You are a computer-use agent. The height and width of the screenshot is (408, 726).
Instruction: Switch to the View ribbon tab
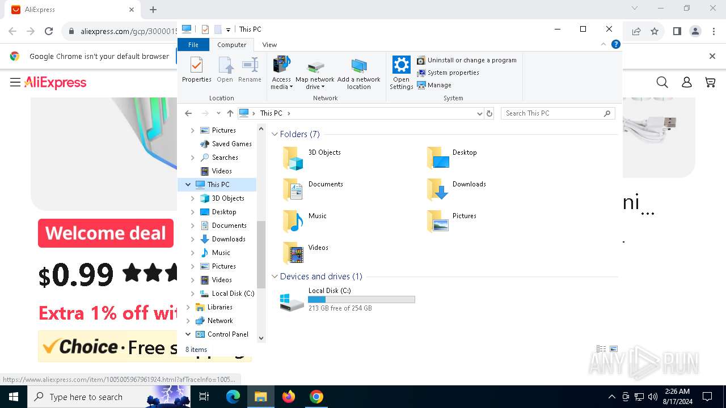click(x=269, y=45)
